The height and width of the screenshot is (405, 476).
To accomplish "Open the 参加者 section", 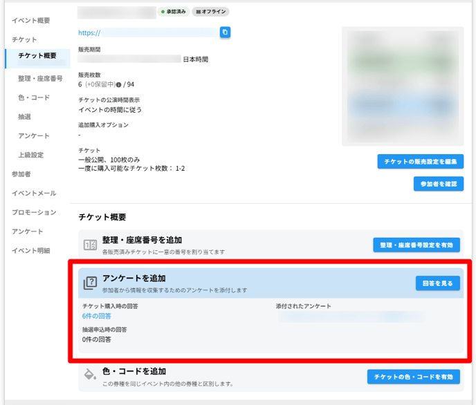I will click(x=21, y=174).
